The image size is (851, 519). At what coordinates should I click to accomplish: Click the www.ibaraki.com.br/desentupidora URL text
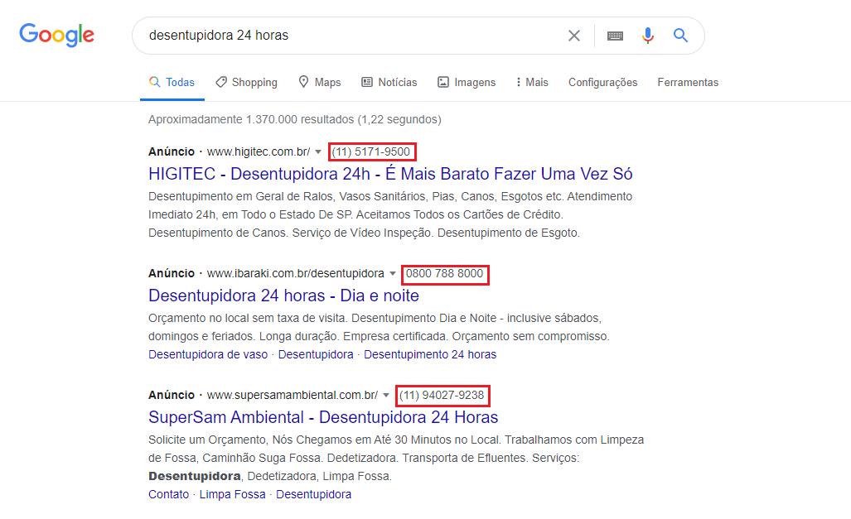(296, 274)
